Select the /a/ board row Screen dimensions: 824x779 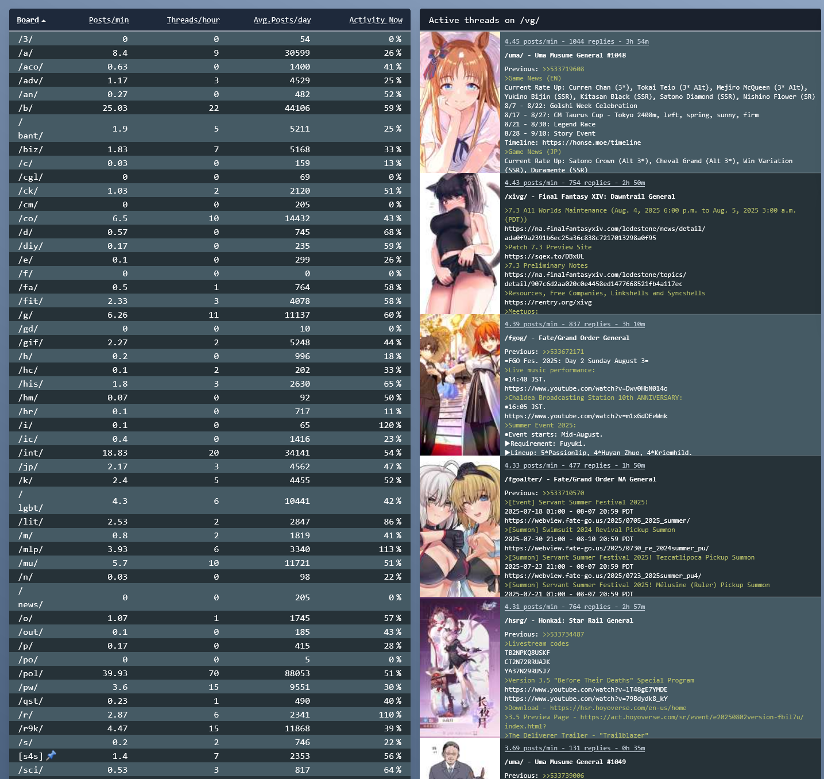(x=210, y=53)
